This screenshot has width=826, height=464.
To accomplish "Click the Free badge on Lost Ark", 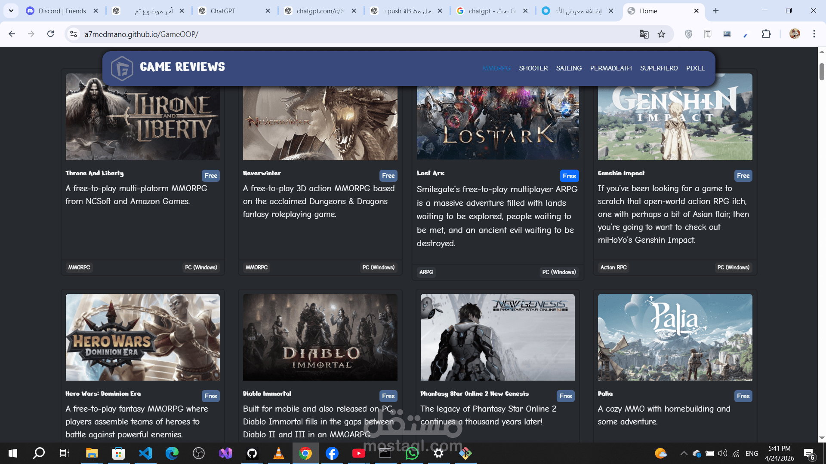I will click(569, 176).
